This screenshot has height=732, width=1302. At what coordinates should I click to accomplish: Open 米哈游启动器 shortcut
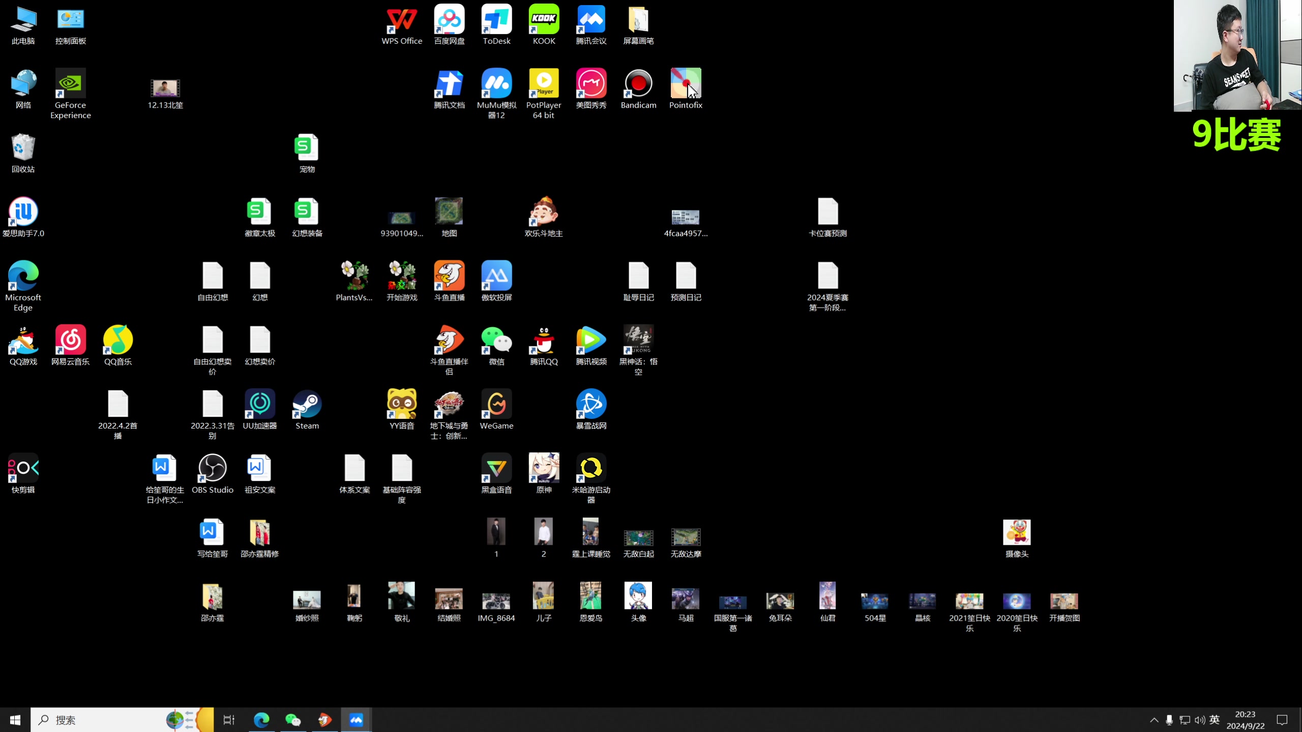pos(591,479)
